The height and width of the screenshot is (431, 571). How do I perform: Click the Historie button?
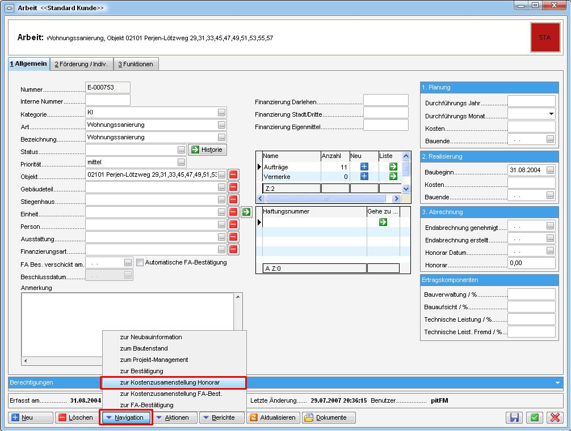(x=207, y=150)
